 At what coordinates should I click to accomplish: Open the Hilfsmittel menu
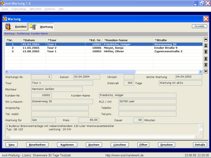36,9
